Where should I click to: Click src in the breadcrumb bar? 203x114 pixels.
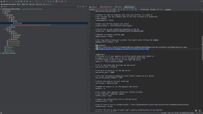click(19, 4)
